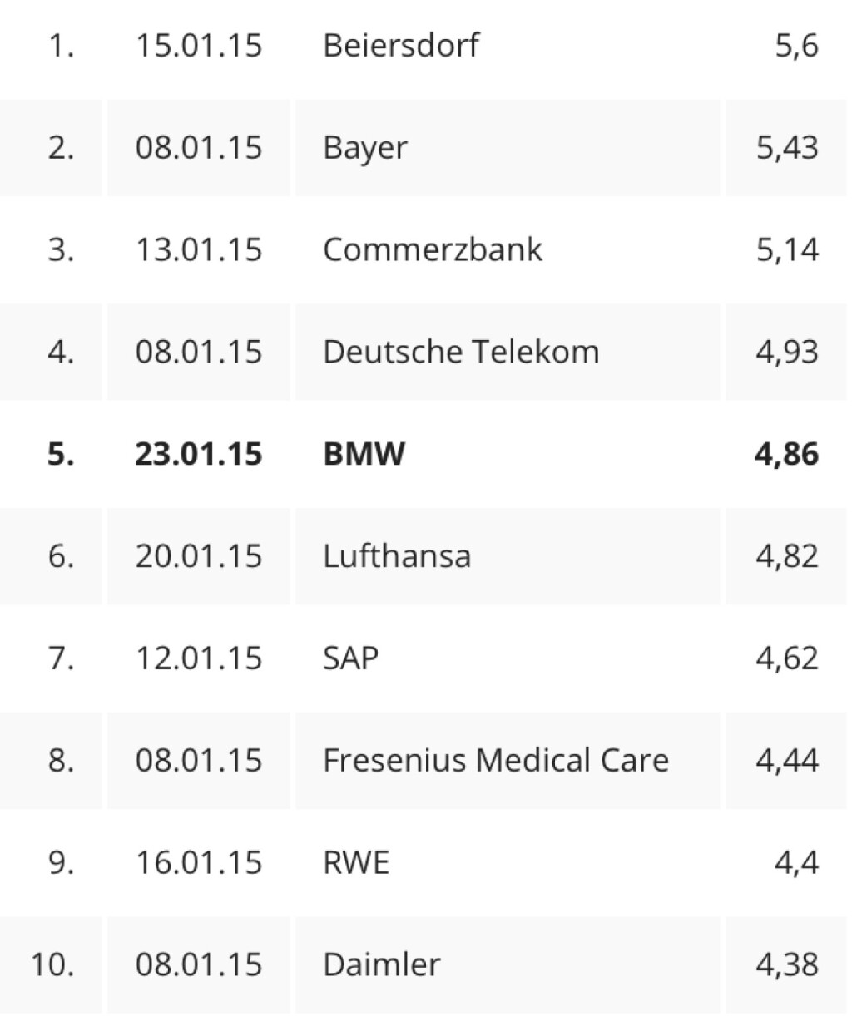Click the value 4,38 for Daimler
This screenshot has width=852, height=1016.
[787, 964]
